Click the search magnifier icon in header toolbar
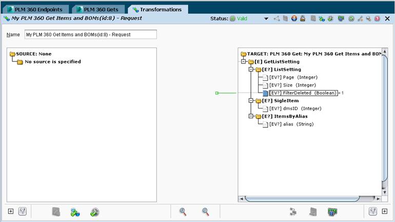 (x=368, y=18)
